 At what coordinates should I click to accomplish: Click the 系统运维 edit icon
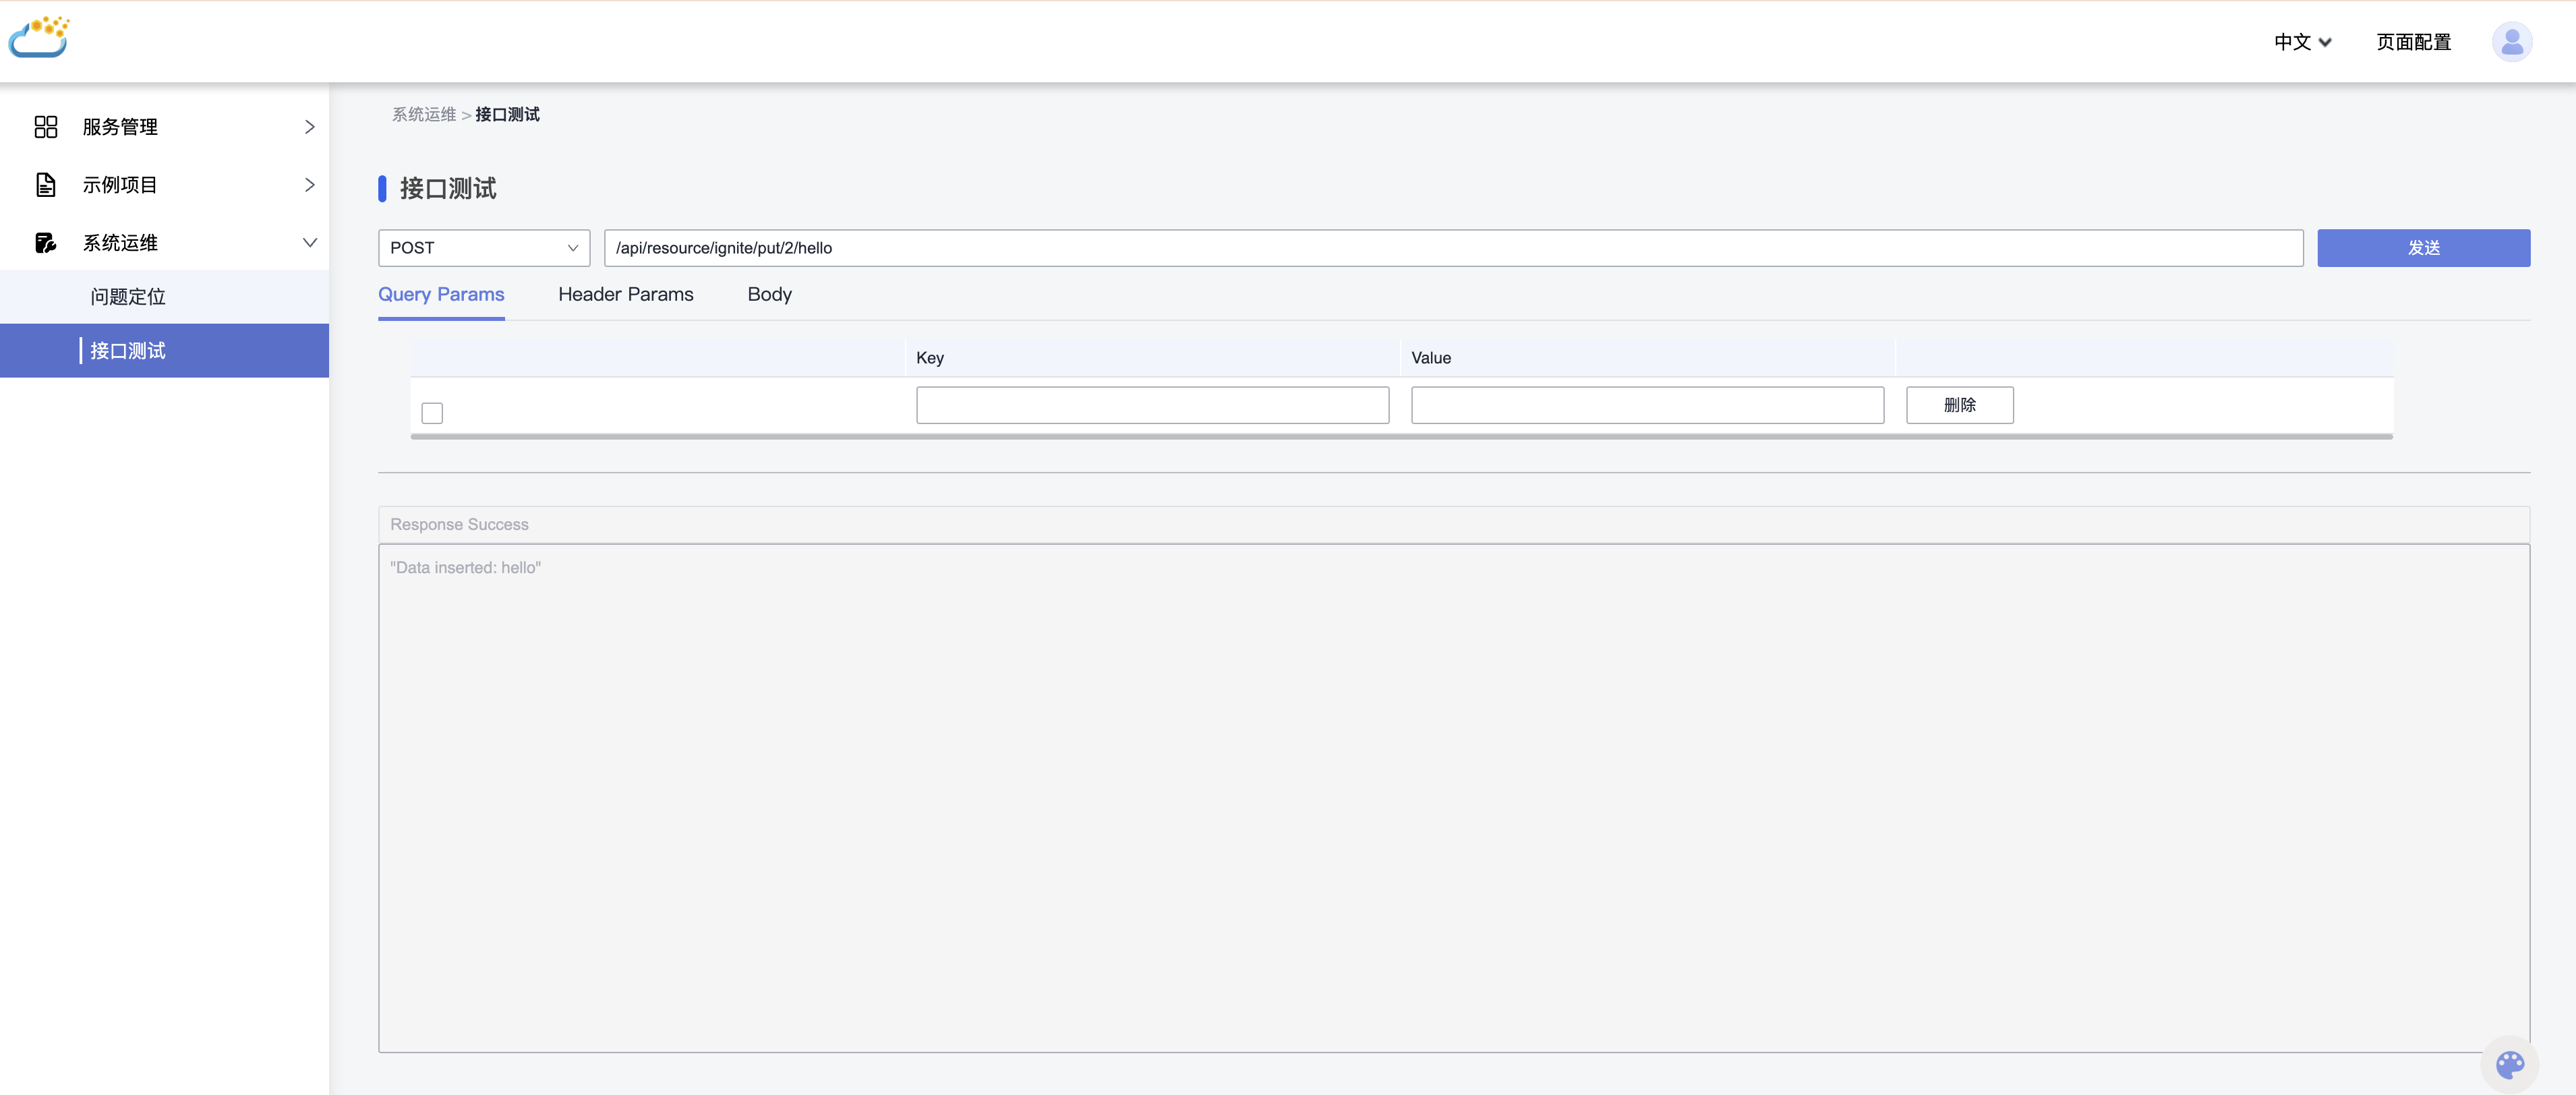click(x=46, y=243)
